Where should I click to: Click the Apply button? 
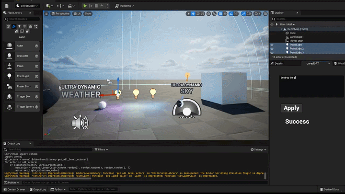(x=291, y=108)
